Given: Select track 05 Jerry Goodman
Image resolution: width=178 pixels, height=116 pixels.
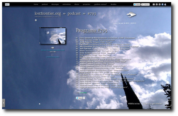Looking at the screenshot, I should 107,46.
